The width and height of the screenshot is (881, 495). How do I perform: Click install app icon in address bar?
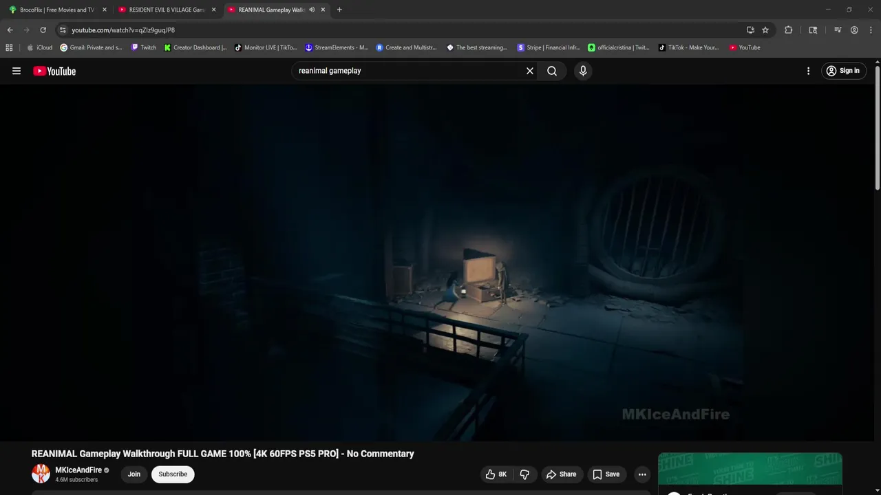[750, 30]
